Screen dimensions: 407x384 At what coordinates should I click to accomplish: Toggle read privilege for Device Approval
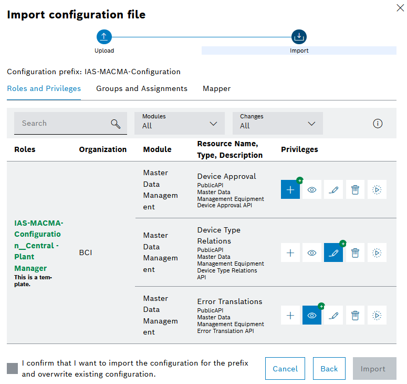(312, 190)
